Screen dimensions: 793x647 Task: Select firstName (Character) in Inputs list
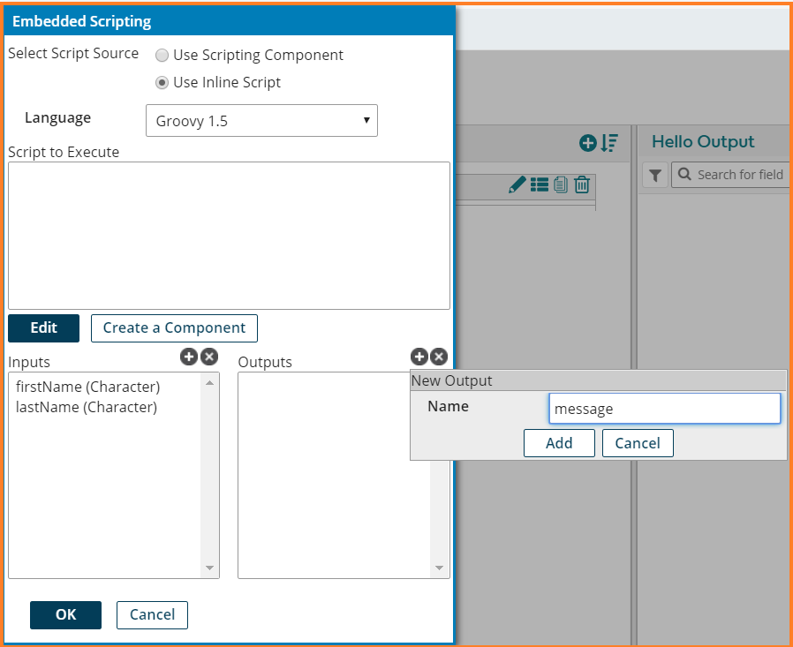(88, 387)
